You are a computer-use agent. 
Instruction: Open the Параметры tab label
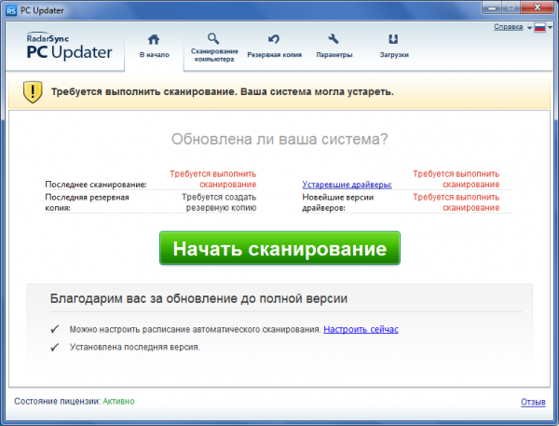coord(334,55)
